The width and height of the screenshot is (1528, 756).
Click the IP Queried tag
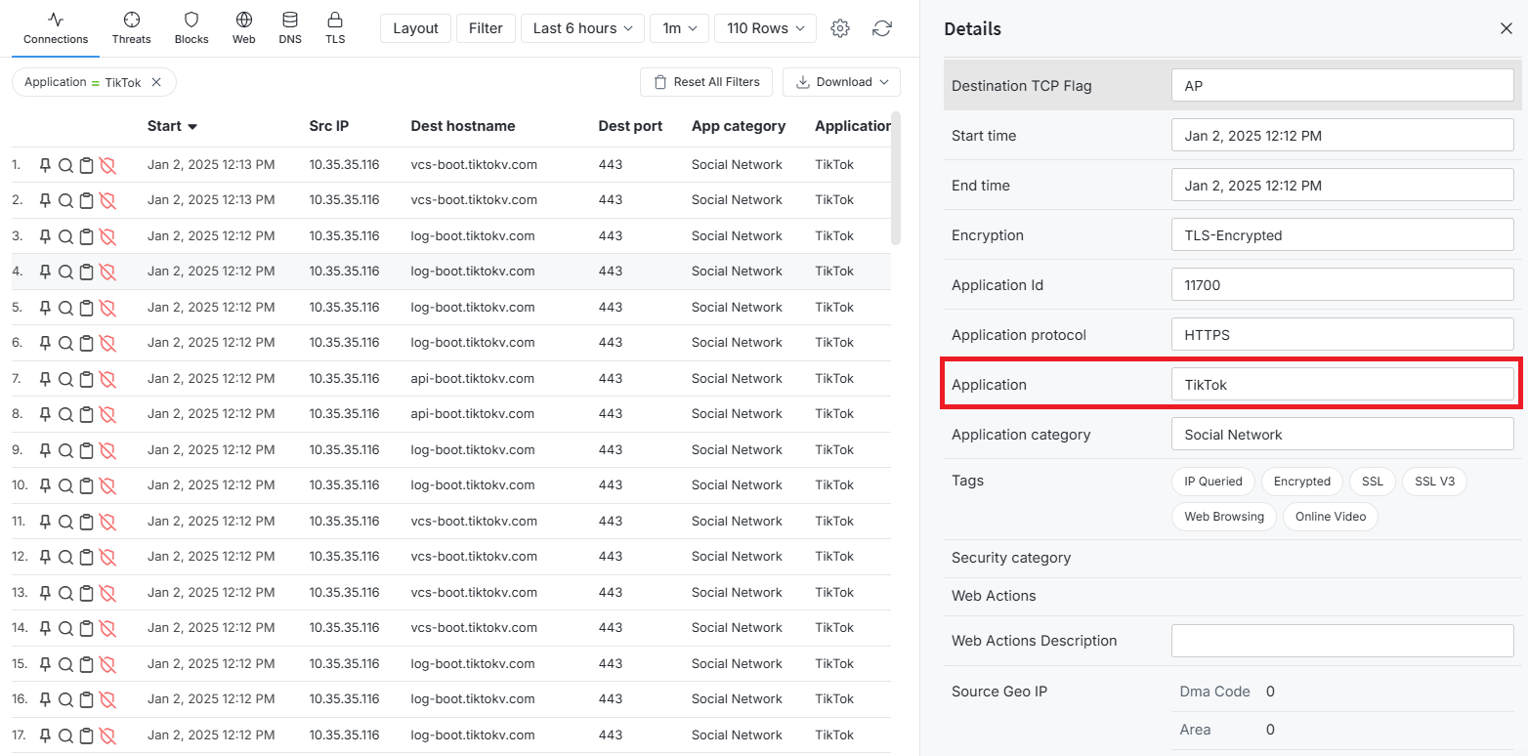point(1213,482)
